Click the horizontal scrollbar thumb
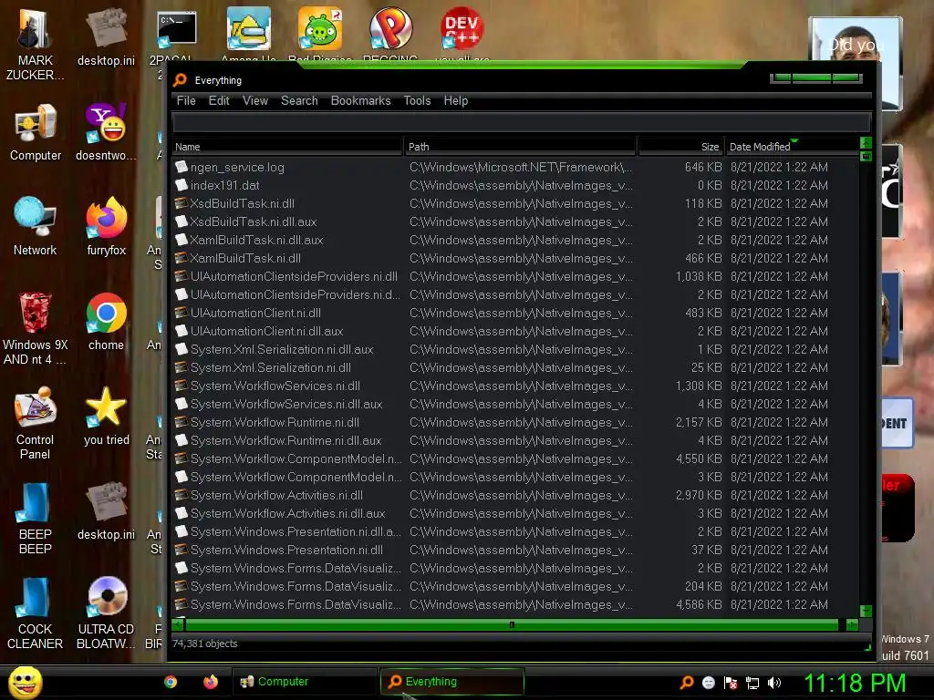 click(x=512, y=624)
